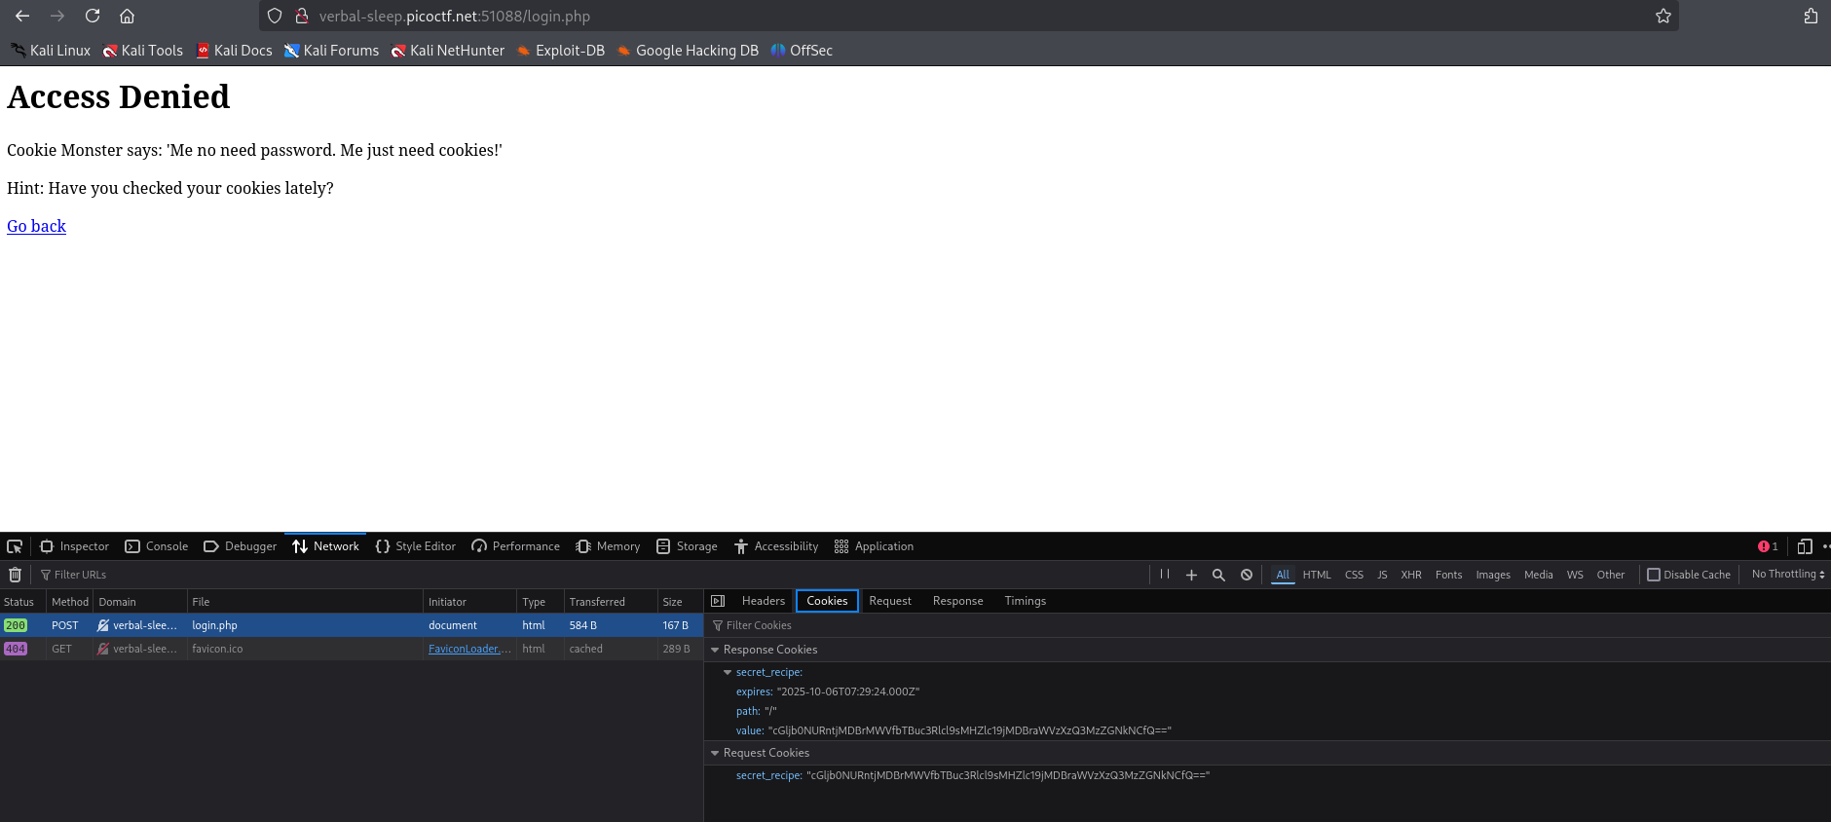1831x822 pixels.
Task: Collapse the Response Cookies section
Action: point(715,650)
